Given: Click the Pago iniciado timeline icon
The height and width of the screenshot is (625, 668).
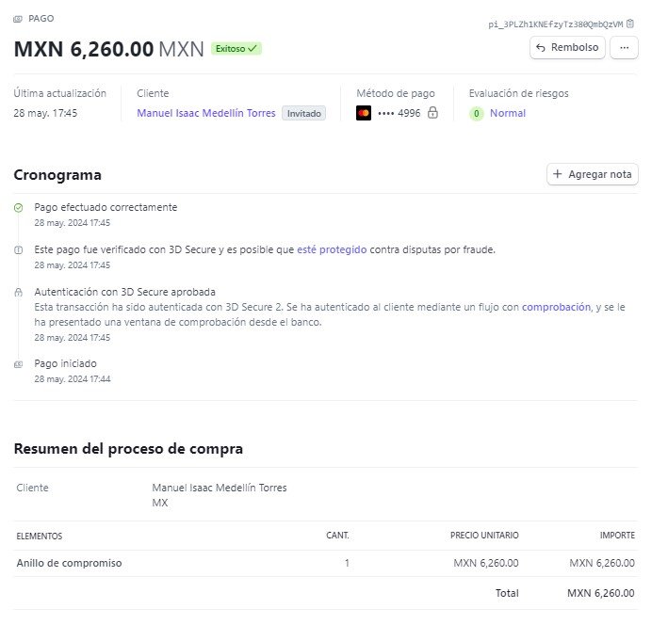Looking at the screenshot, I should pos(18,364).
